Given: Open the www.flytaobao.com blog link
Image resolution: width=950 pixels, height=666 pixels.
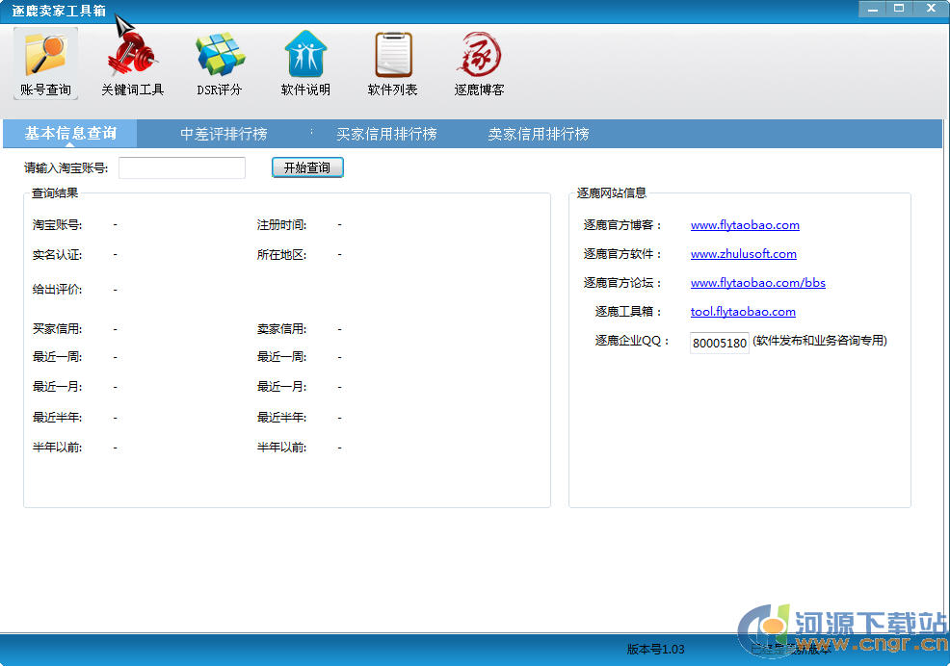Looking at the screenshot, I should pos(745,225).
